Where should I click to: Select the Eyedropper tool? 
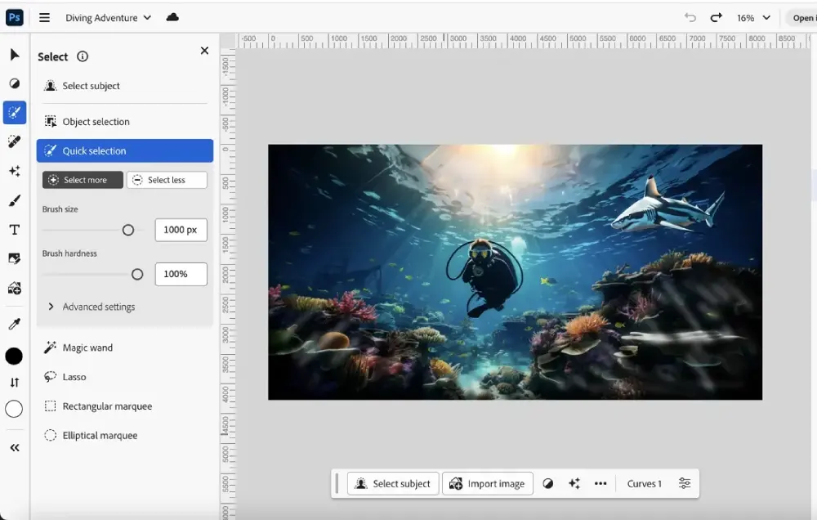pos(14,325)
